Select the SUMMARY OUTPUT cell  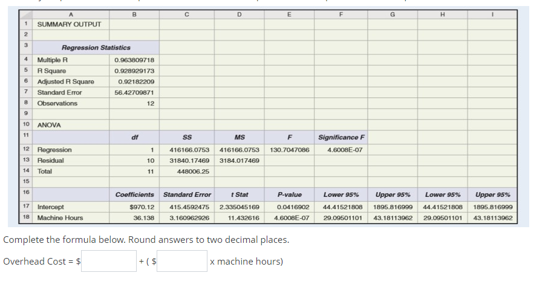71,24
